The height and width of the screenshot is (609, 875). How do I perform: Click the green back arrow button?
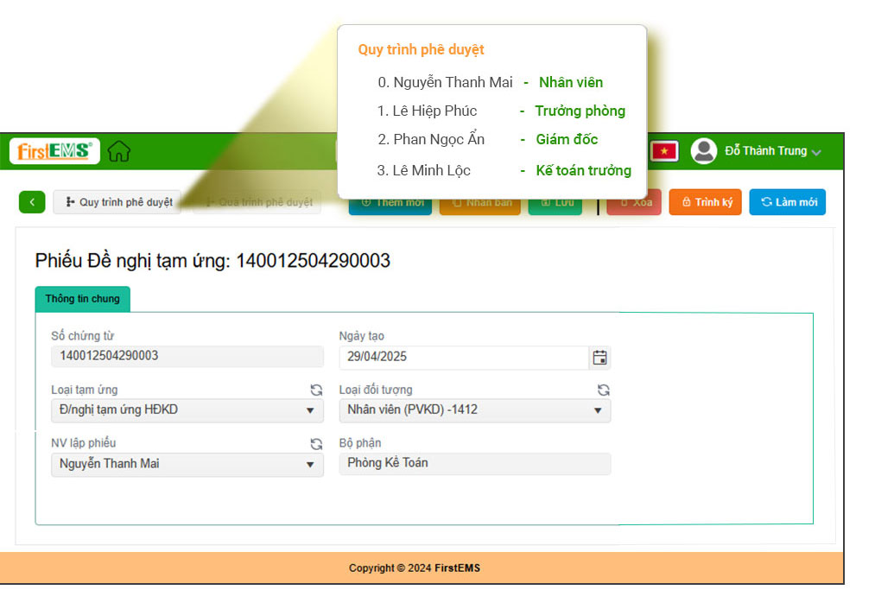[x=32, y=202]
